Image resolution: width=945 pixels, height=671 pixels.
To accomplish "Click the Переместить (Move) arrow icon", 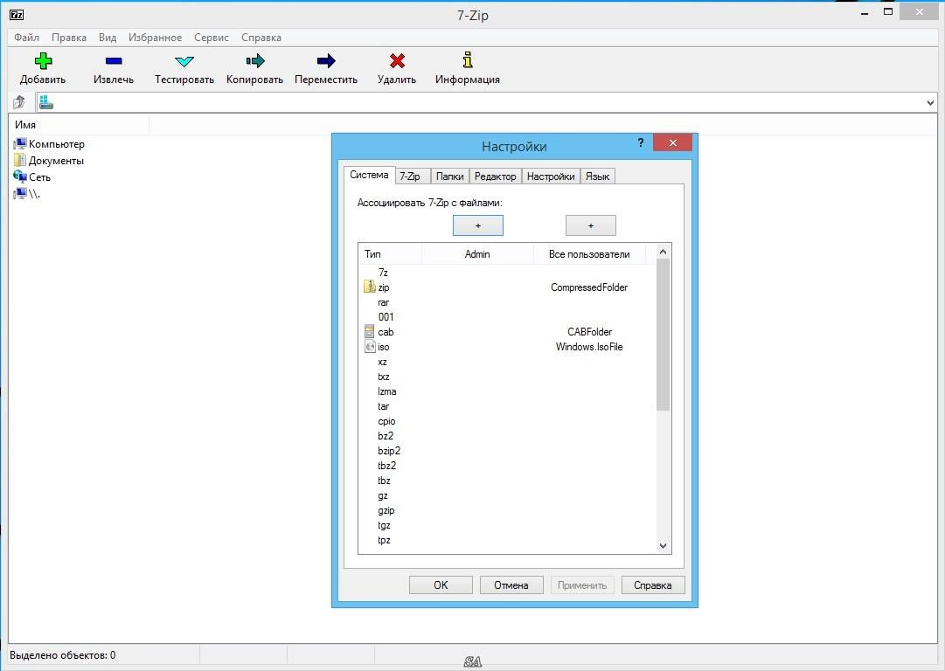I will tap(325, 61).
